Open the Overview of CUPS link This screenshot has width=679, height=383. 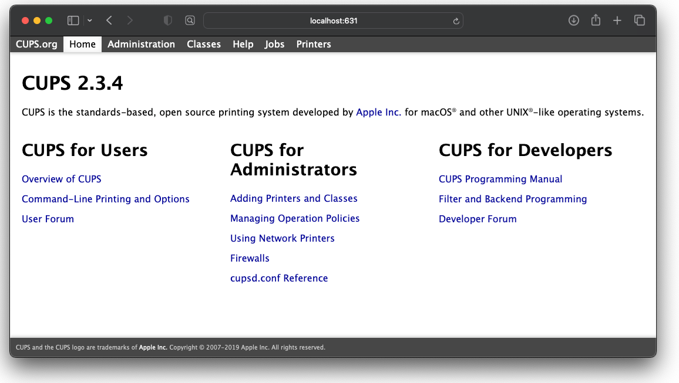(62, 179)
